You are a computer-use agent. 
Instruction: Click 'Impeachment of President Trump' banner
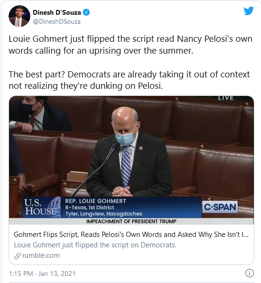pyautogui.click(x=131, y=221)
